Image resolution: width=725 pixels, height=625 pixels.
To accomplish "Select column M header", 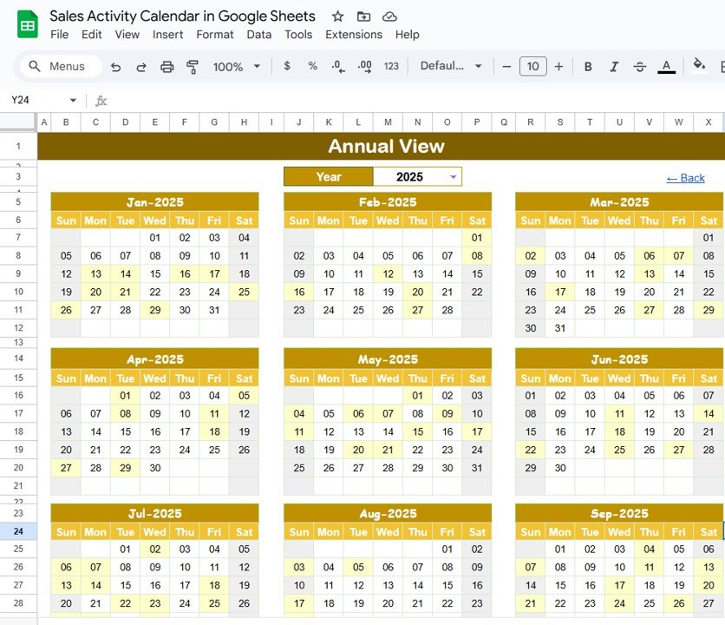I will 388,122.
